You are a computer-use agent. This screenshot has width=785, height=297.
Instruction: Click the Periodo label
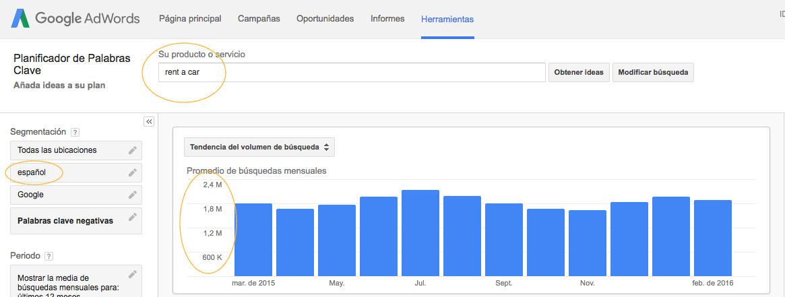25,255
